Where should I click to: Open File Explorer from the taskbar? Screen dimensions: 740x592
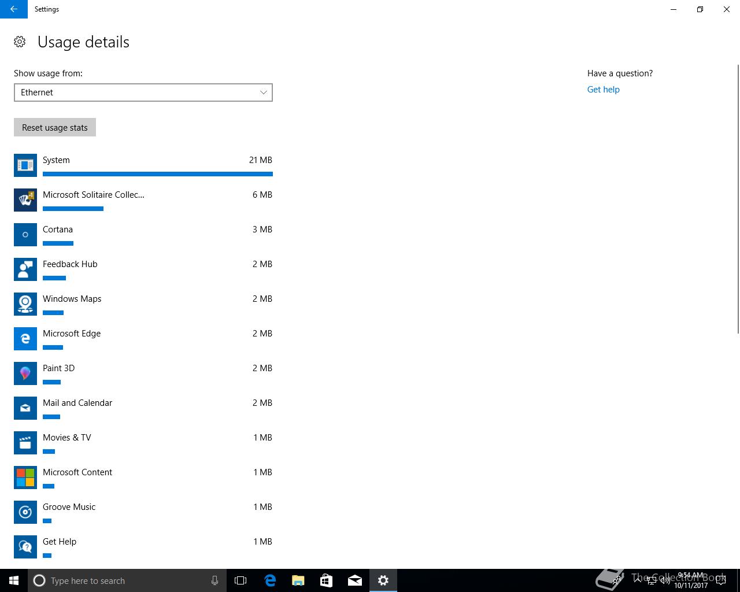298,580
